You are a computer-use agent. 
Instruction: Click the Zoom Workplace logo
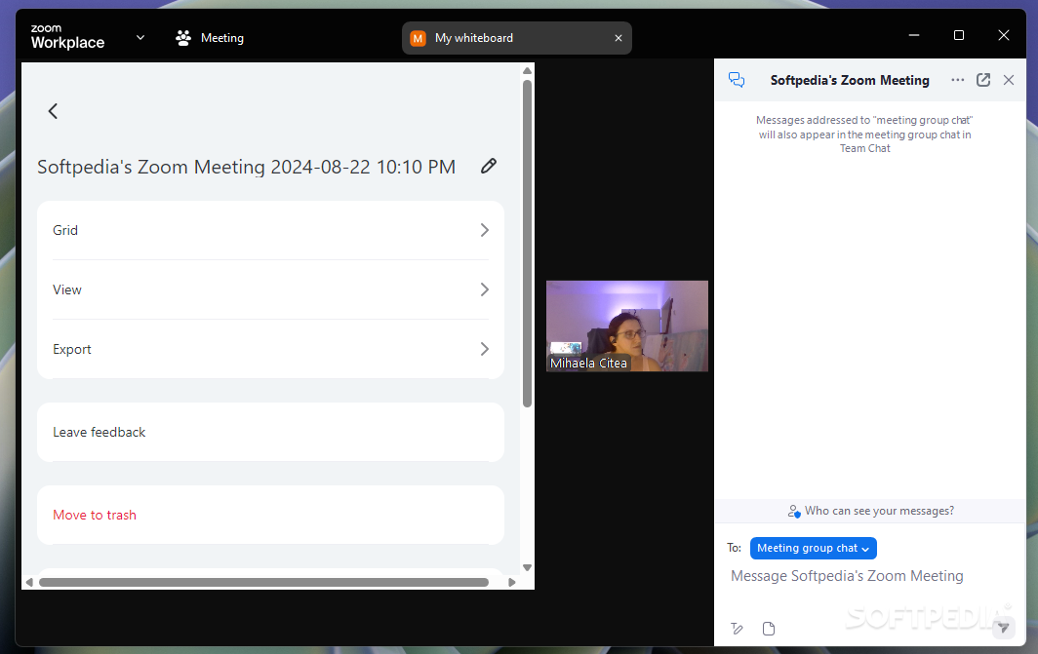[x=67, y=37]
